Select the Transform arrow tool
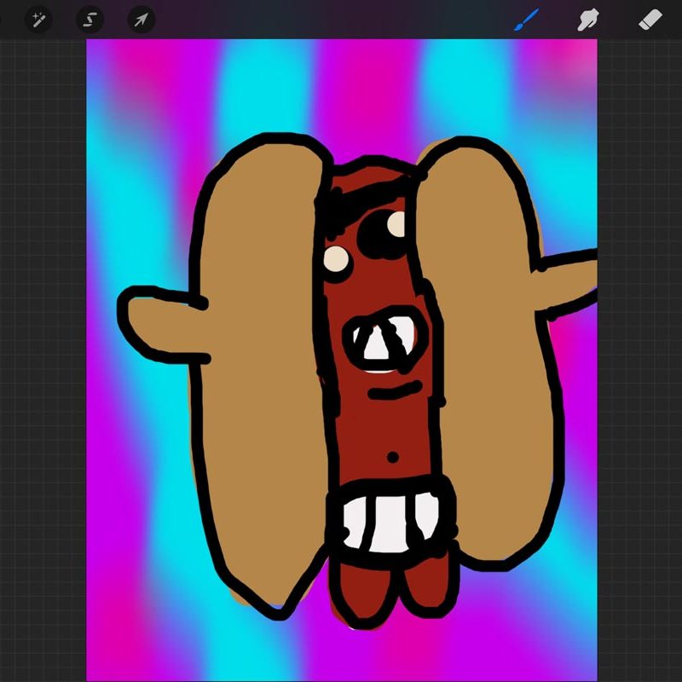Image resolution: width=682 pixels, height=682 pixels. click(x=141, y=20)
